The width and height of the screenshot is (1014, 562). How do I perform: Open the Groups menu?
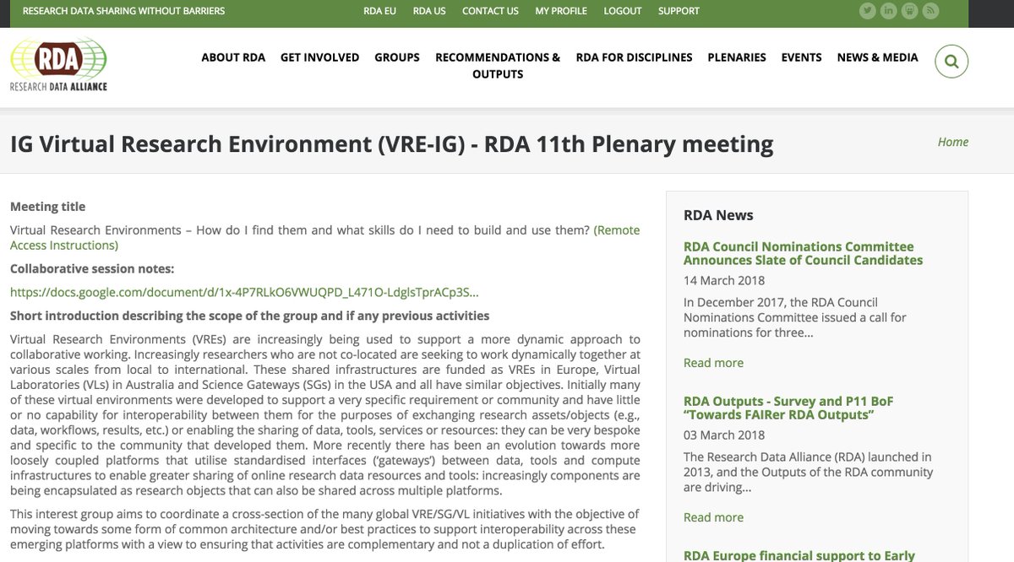coord(397,57)
